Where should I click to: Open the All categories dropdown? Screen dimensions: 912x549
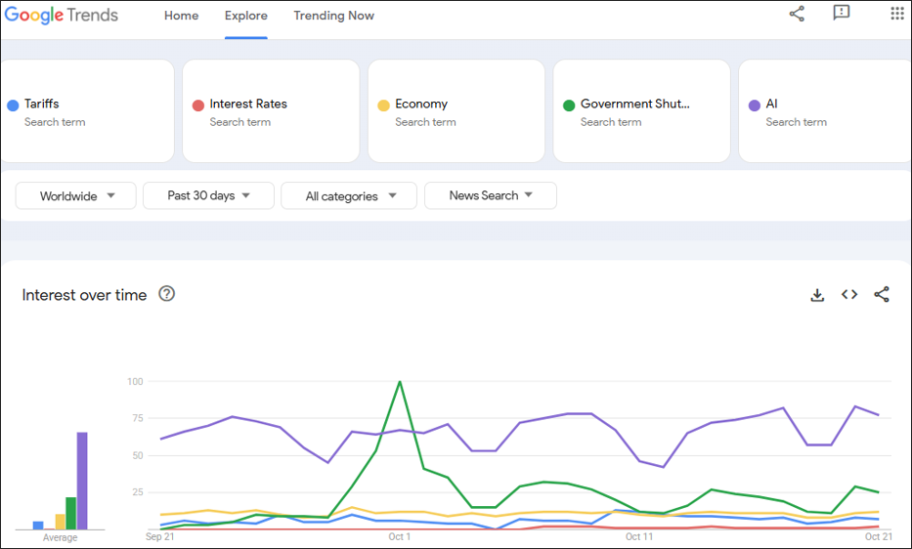click(349, 196)
